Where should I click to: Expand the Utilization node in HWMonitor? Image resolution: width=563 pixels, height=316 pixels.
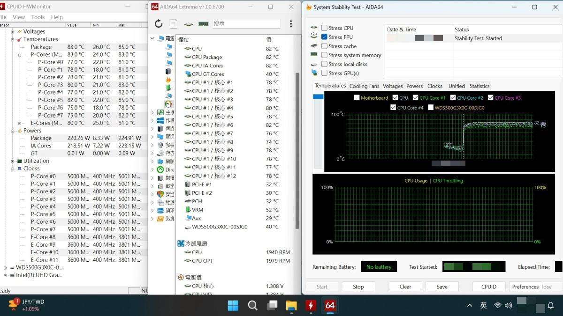12,161
